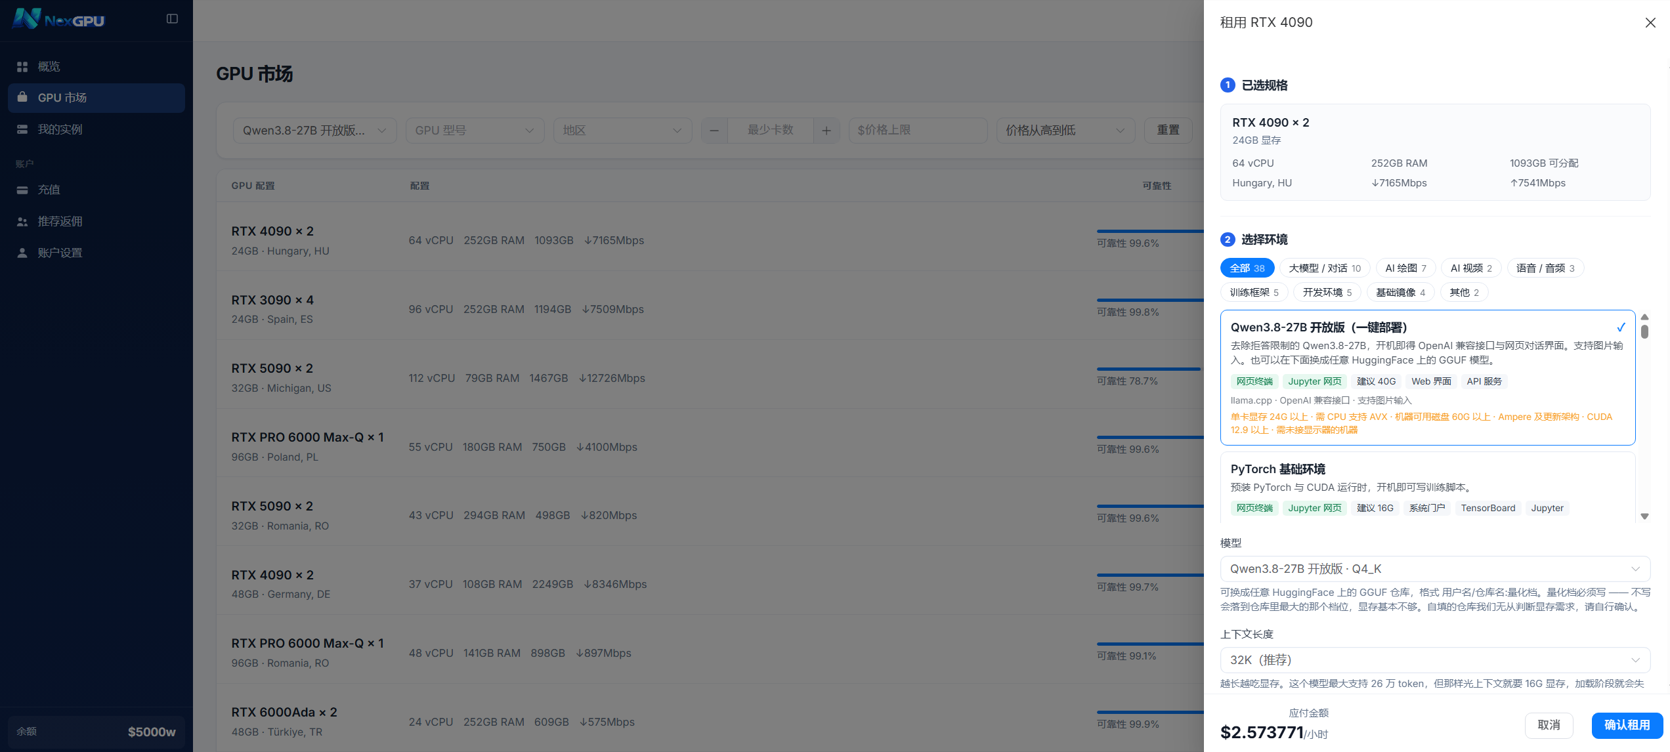
Task: Expand the 模型 selection dropdown
Action: pos(1435,568)
